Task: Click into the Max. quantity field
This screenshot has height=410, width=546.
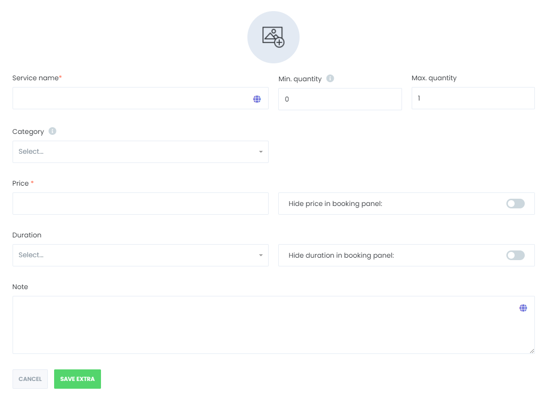Action: [x=473, y=98]
